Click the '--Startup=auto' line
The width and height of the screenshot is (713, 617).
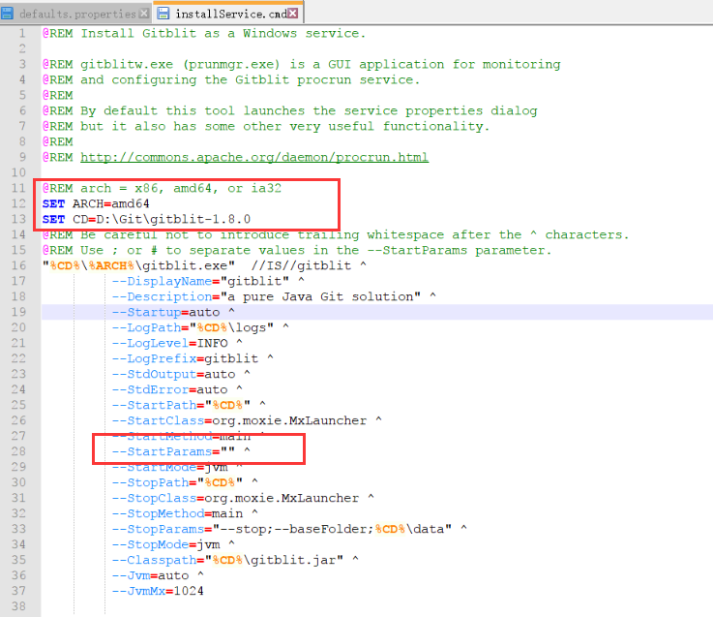173,312
